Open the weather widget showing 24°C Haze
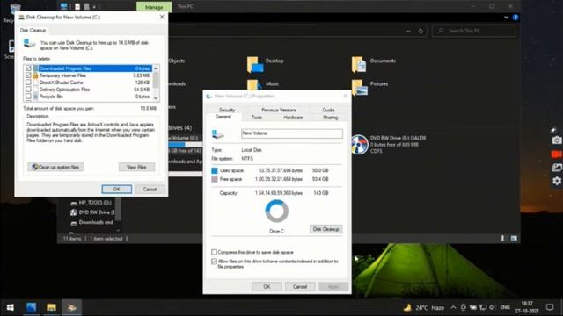 click(424, 307)
